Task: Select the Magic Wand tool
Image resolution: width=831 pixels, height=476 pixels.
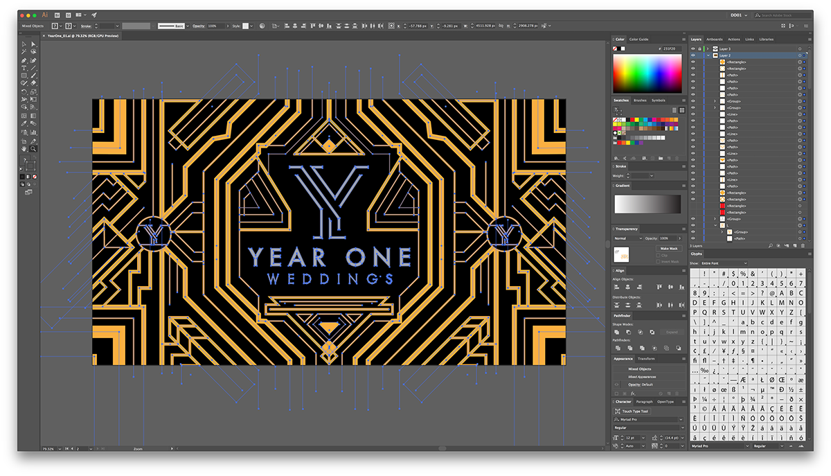Action: [x=24, y=51]
